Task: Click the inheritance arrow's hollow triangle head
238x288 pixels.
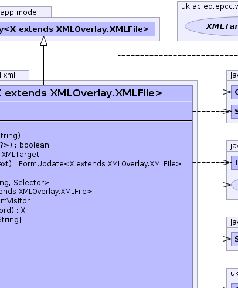Action: point(43,41)
